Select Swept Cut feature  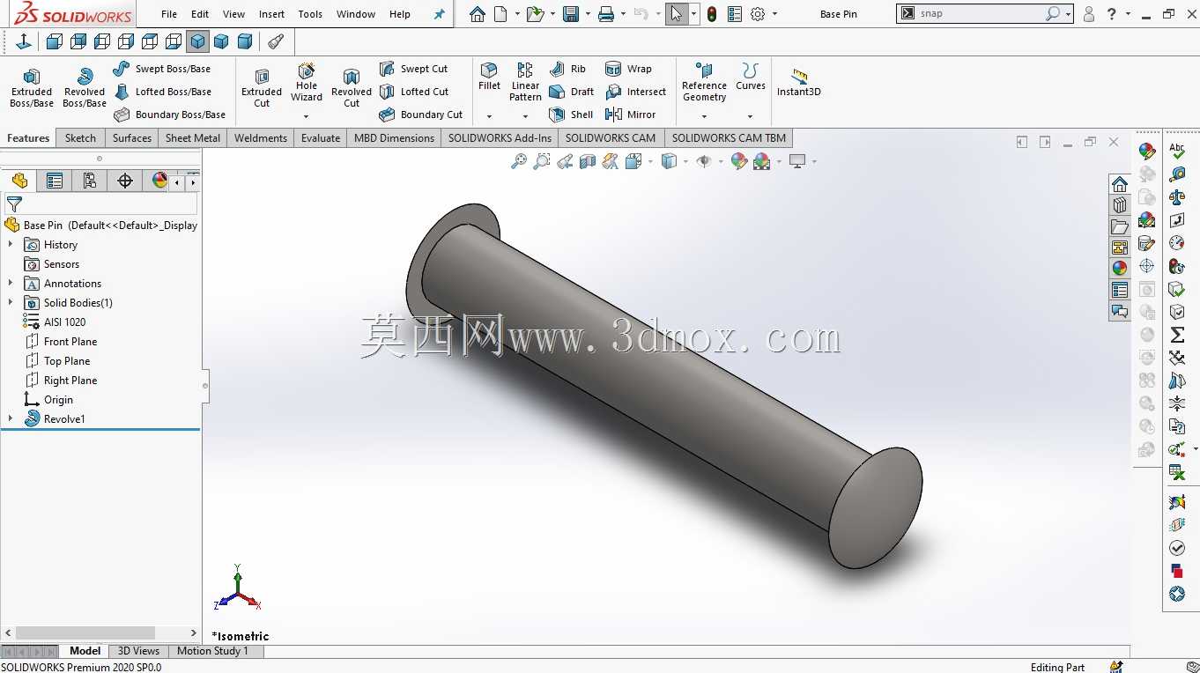[414, 69]
